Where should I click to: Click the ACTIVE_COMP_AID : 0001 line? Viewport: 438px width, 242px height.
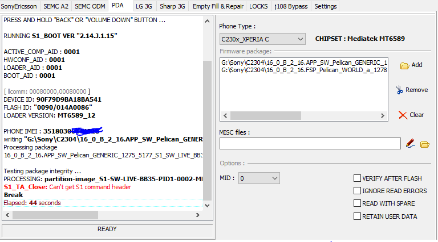pyautogui.click(x=42, y=52)
